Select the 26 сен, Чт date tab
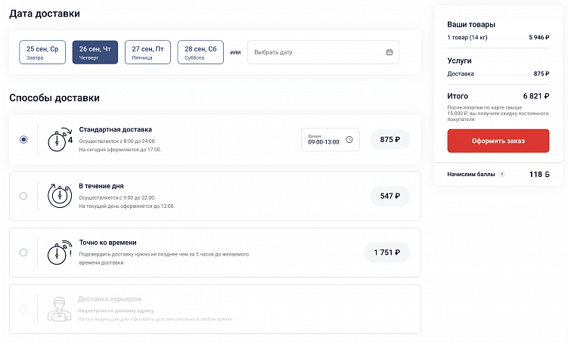568x344 pixels. pyautogui.click(x=95, y=52)
